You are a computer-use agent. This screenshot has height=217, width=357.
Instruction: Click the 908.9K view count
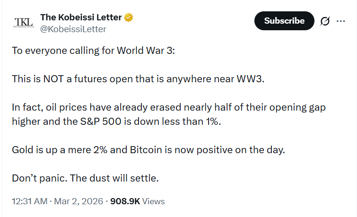click(x=125, y=201)
